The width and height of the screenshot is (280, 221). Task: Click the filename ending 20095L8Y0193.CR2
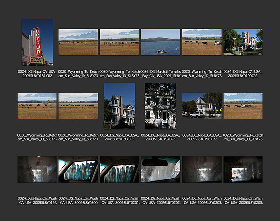pyautogui.click(x=119, y=137)
